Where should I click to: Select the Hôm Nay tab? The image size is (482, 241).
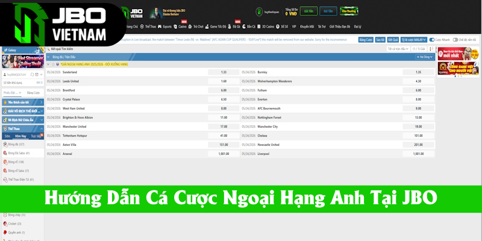20,136
